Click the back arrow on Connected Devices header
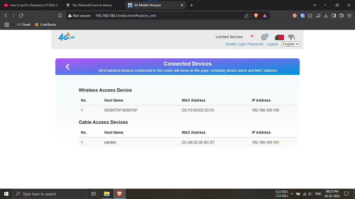Image resolution: width=355 pixels, height=199 pixels. tap(68, 67)
